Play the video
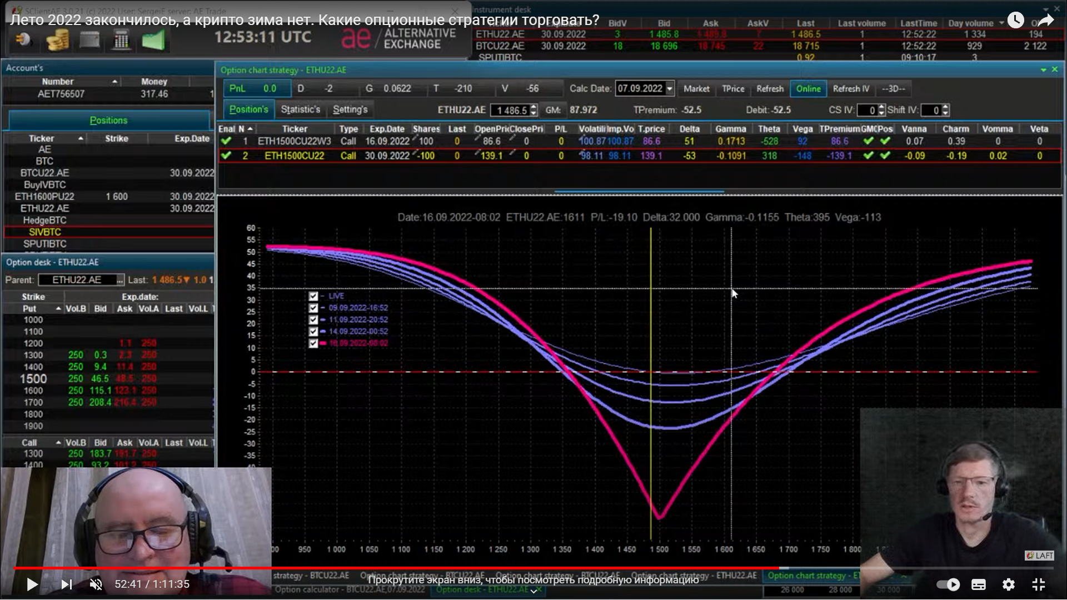 (x=32, y=584)
